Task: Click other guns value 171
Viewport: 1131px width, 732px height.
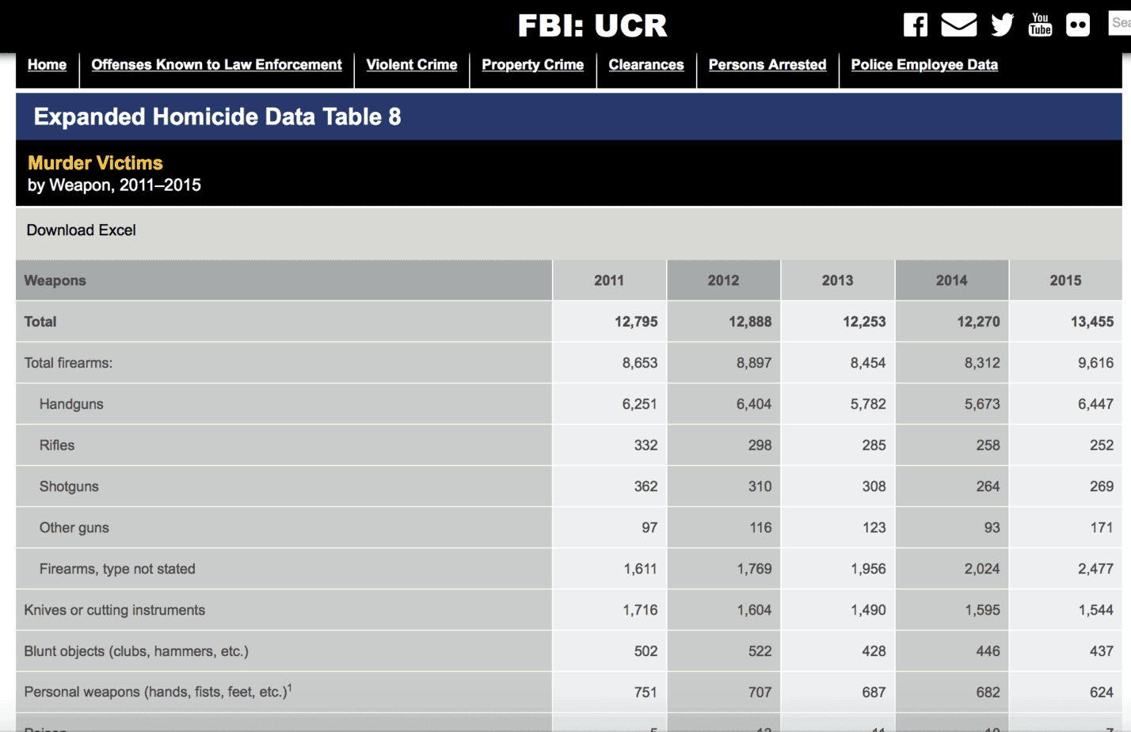Action: [1102, 528]
